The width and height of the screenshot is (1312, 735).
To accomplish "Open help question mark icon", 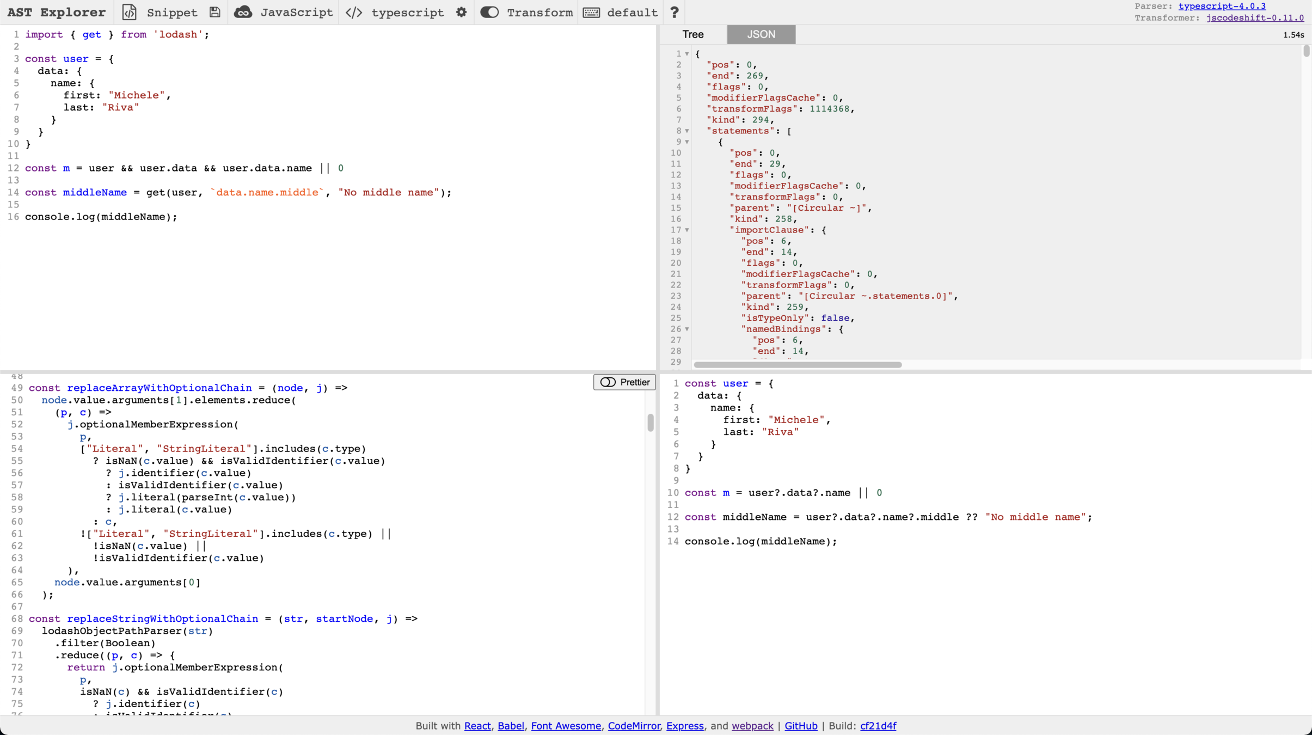I will (x=674, y=12).
